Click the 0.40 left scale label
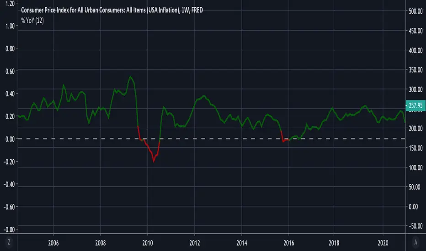The image size is (426, 251). pyautogui.click(x=10, y=94)
